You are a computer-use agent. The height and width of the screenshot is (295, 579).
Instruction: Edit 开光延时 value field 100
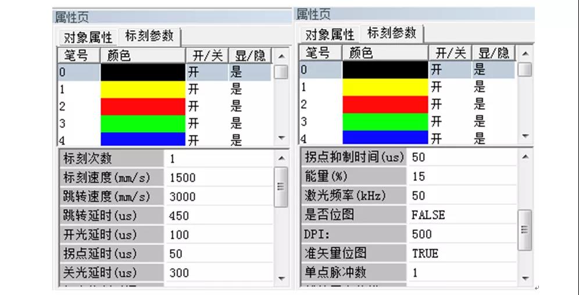219,234
